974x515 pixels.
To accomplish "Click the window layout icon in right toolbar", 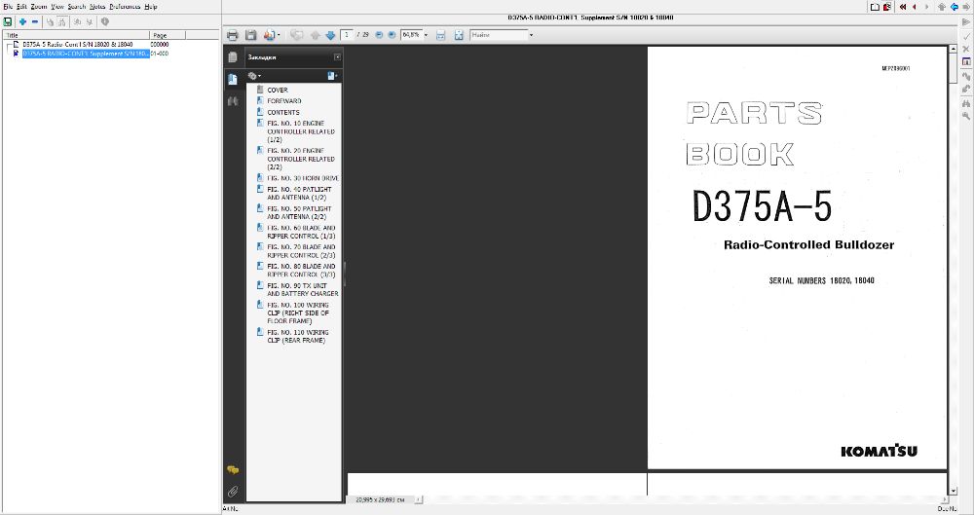I will coord(966,61).
